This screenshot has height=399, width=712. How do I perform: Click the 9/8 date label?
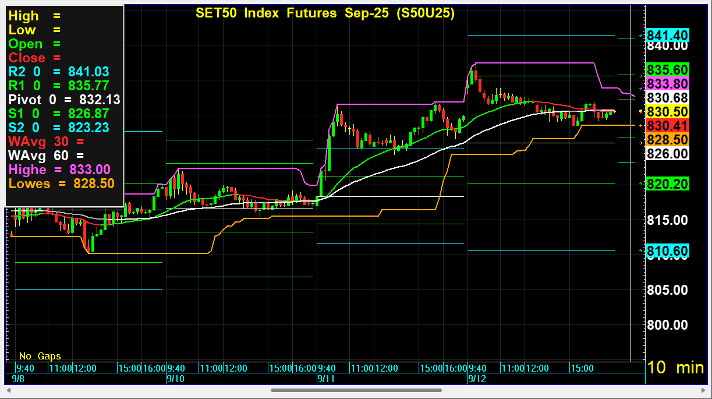tap(19, 378)
